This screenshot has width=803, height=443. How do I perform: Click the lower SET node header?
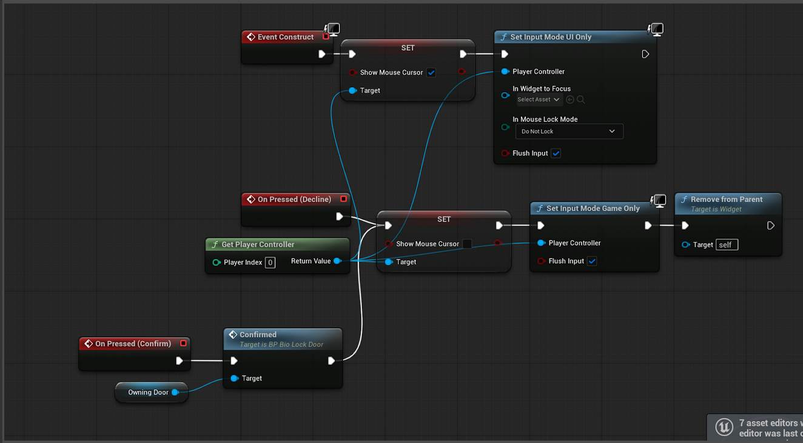(x=444, y=219)
